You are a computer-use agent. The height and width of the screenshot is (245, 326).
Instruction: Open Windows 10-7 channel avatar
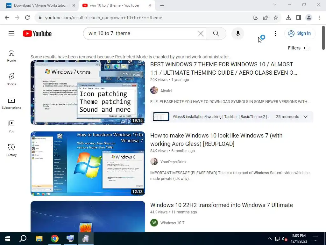click(154, 223)
